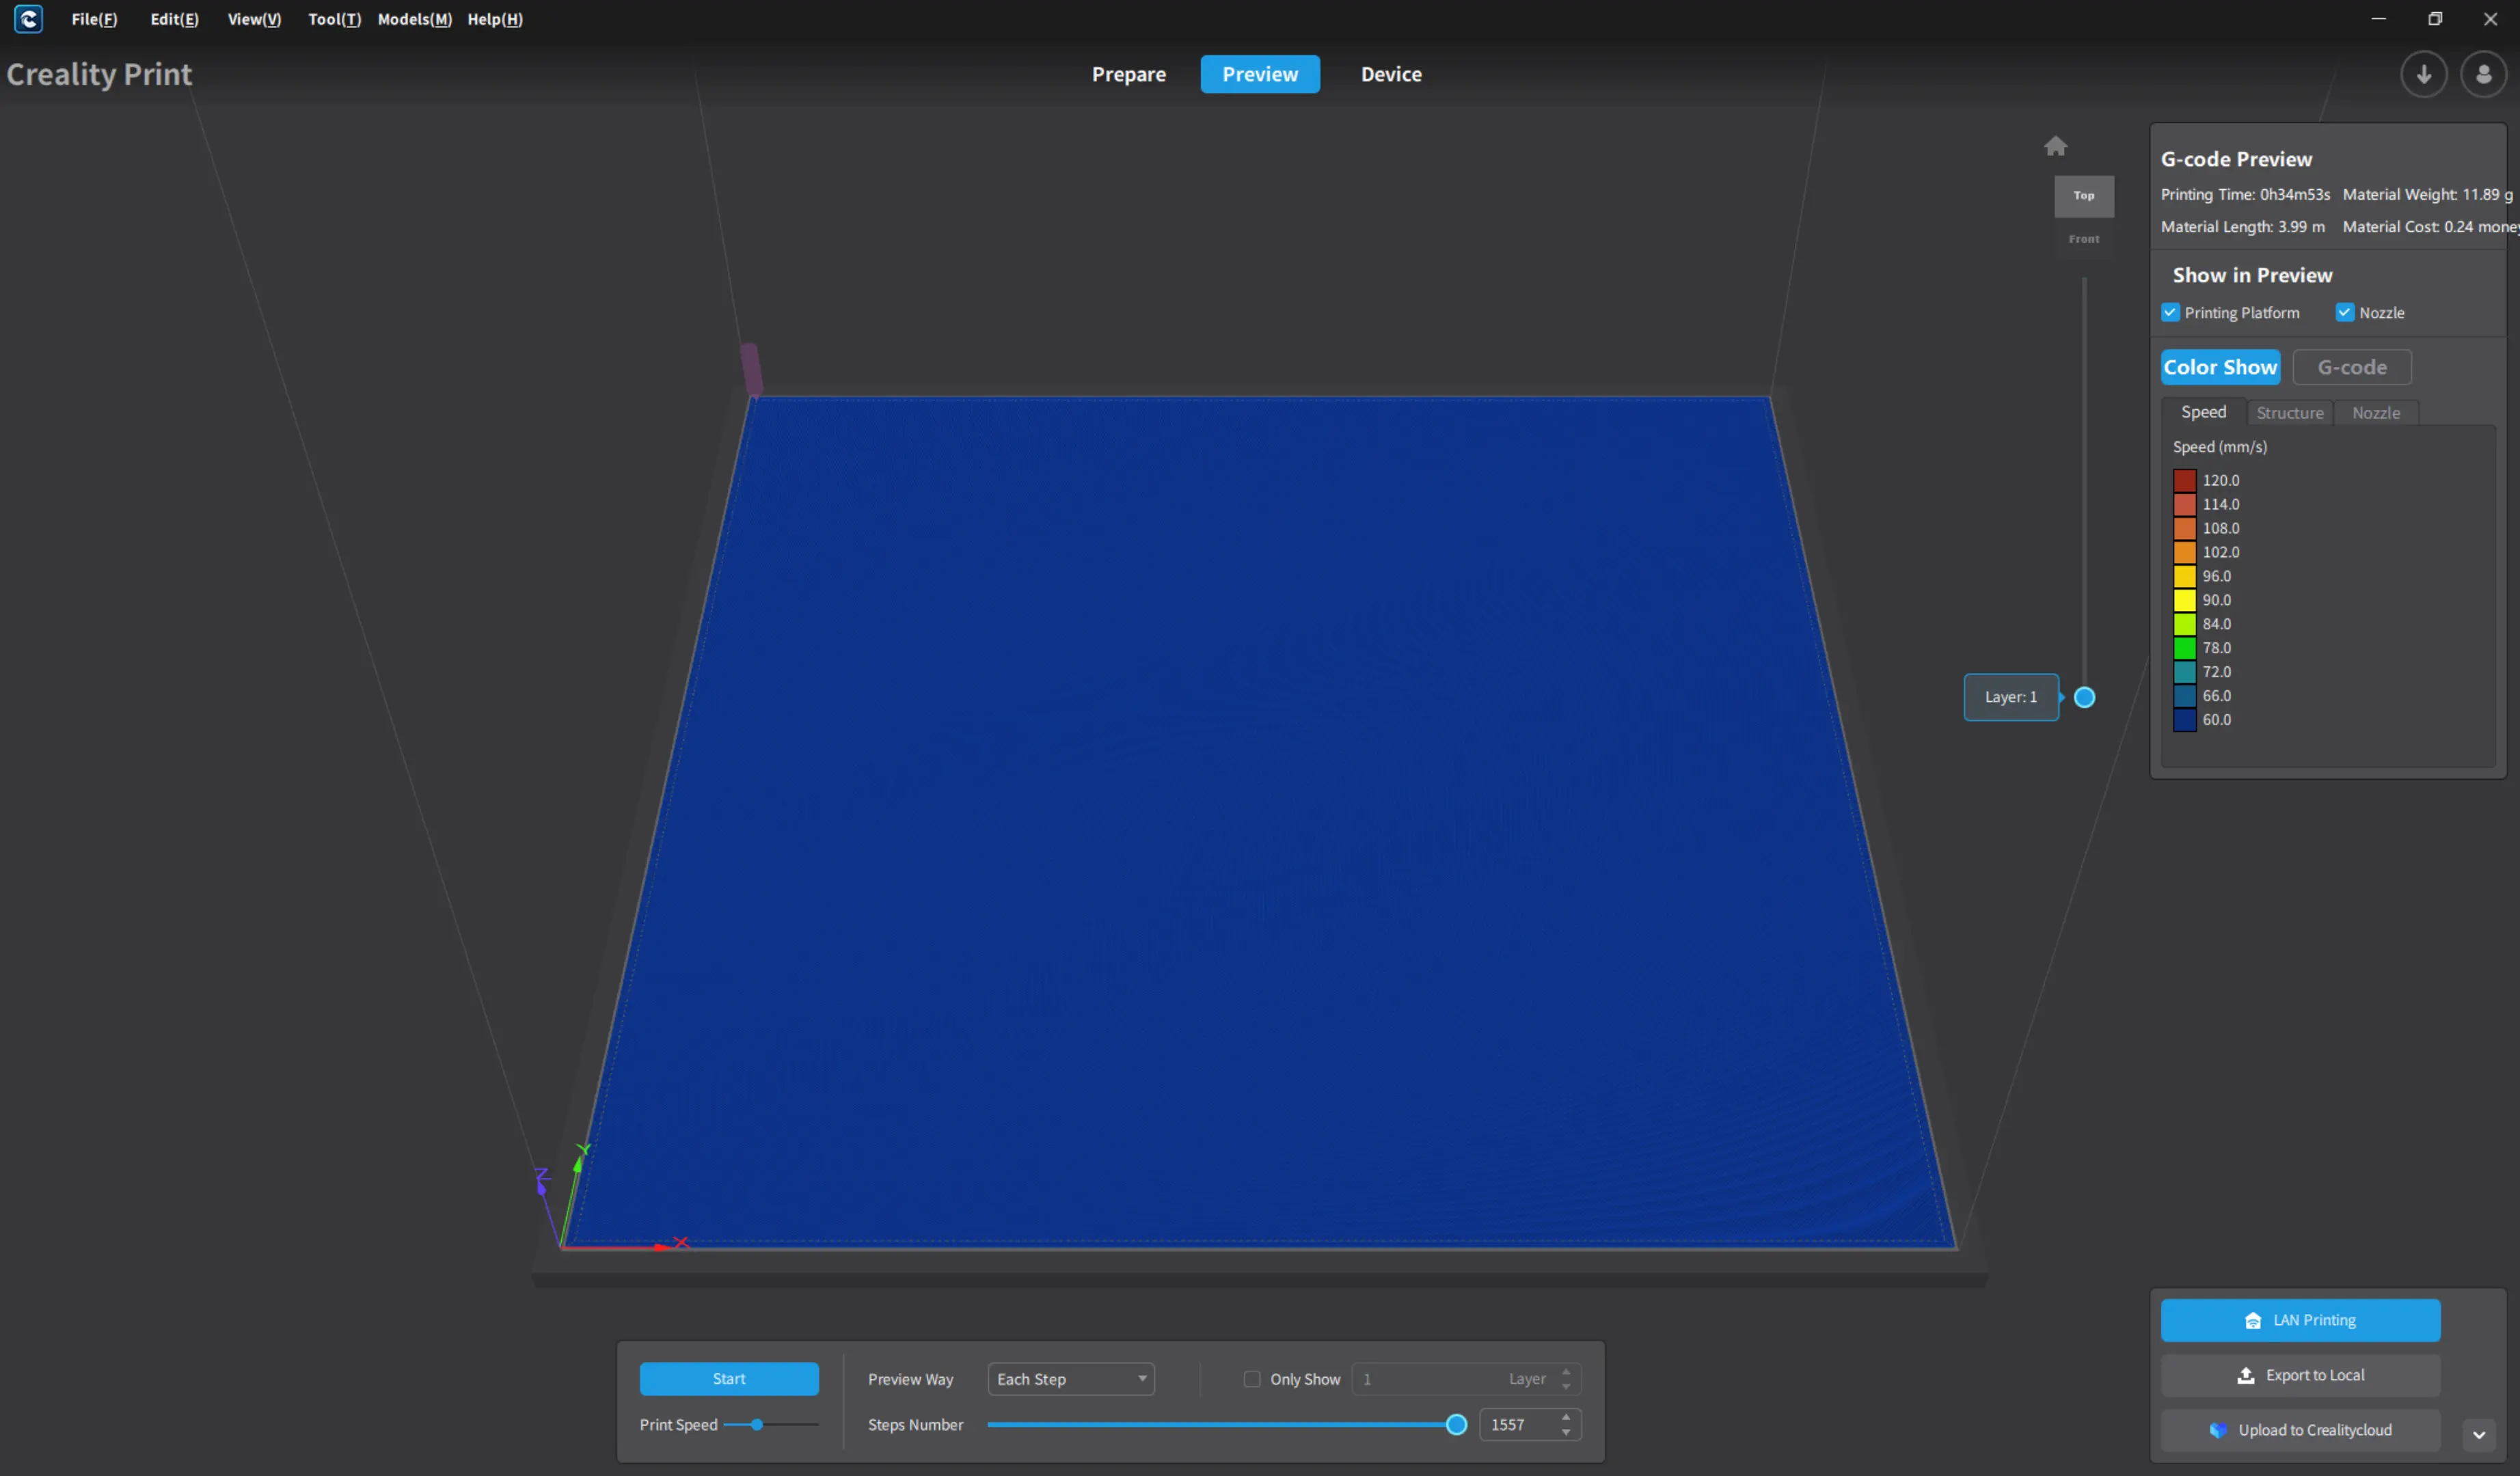Click the vertical layer slider handle
Screen dimensions: 2520x1476
[x=2084, y=697]
